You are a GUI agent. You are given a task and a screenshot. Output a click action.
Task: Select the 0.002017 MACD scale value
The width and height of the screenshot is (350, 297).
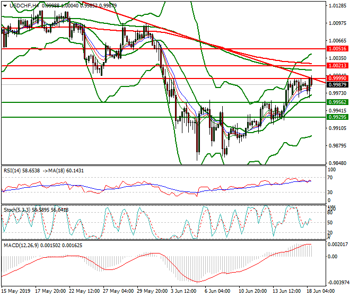tap(337, 244)
